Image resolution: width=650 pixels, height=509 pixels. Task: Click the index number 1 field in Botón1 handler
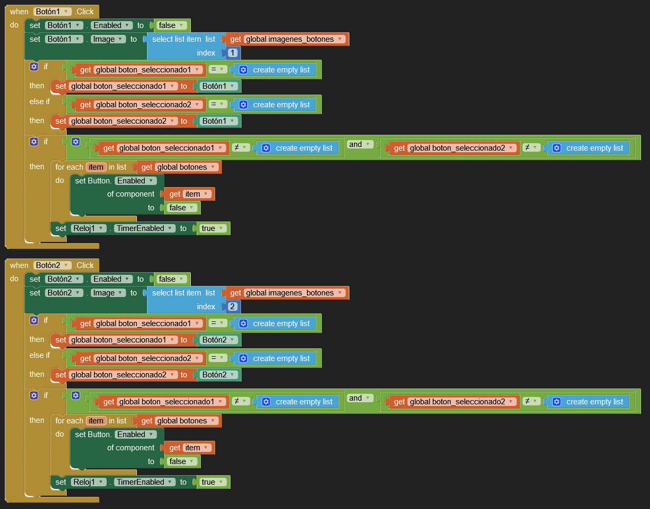233,53
